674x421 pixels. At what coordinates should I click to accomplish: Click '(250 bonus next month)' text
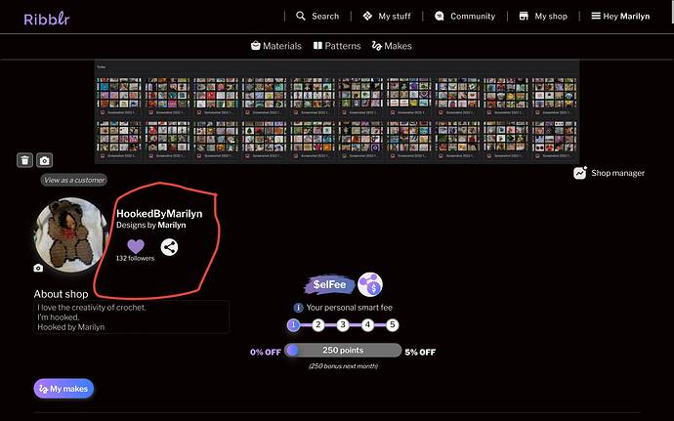[x=343, y=366]
